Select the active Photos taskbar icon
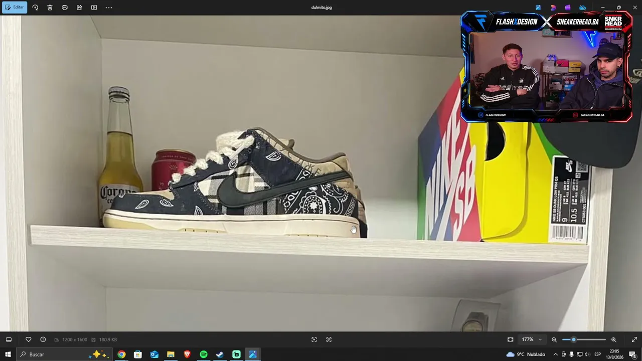 click(x=253, y=354)
